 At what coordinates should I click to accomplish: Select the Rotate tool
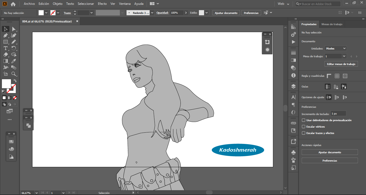14,48
